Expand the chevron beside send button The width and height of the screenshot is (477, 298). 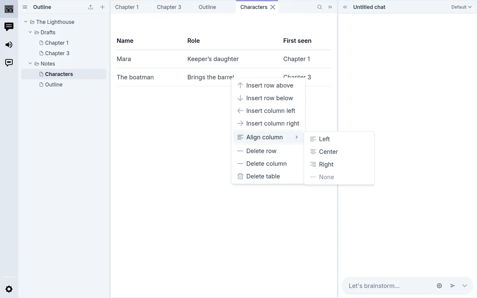(x=465, y=286)
